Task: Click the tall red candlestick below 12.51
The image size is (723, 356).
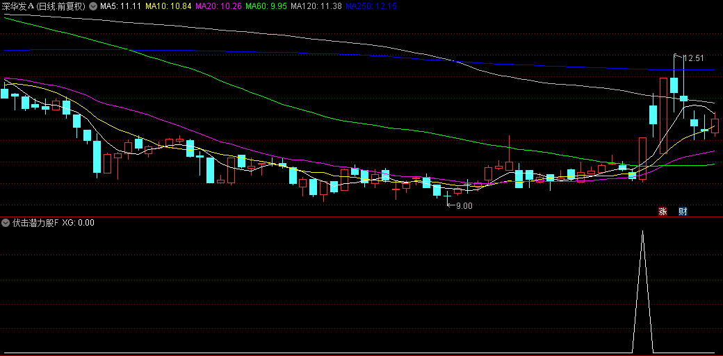Action: [663, 116]
